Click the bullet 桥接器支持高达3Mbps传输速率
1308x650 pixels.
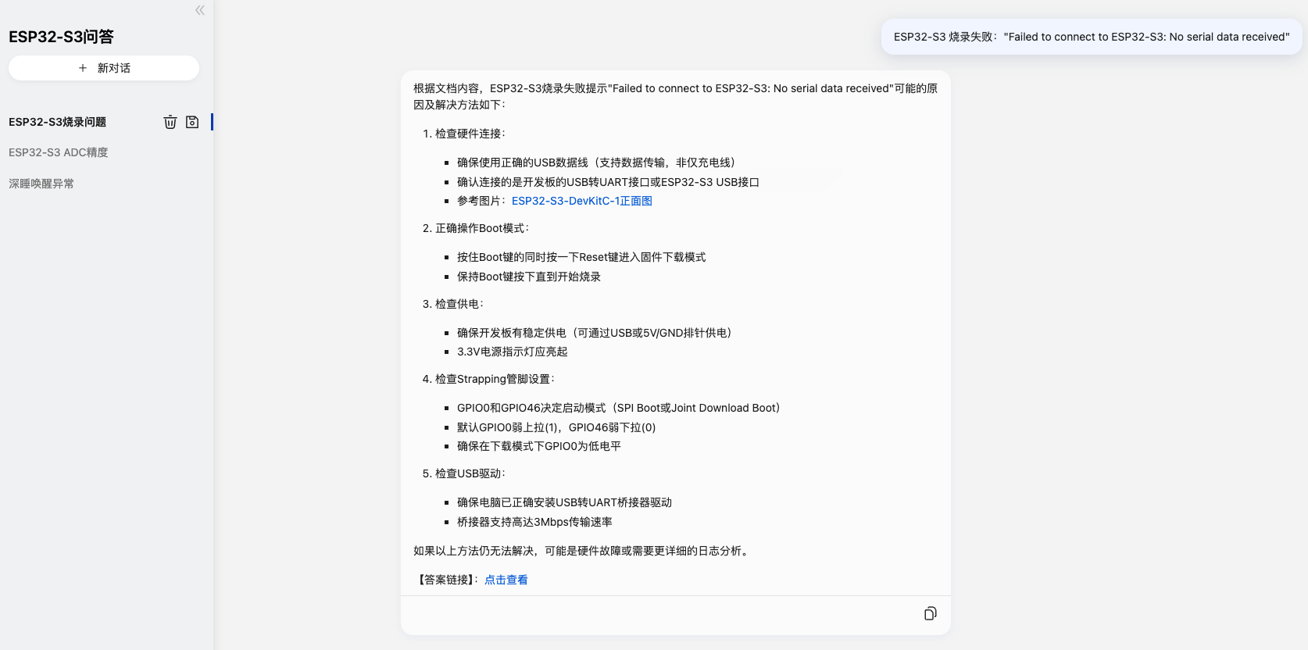[534, 522]
